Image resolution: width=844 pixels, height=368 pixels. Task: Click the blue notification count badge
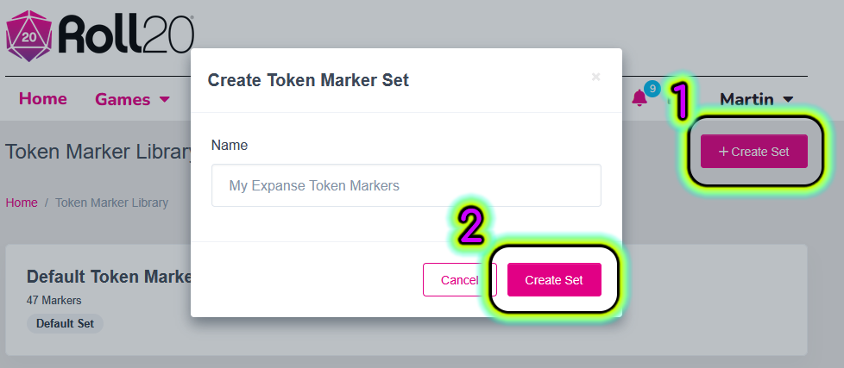(652, 88)
